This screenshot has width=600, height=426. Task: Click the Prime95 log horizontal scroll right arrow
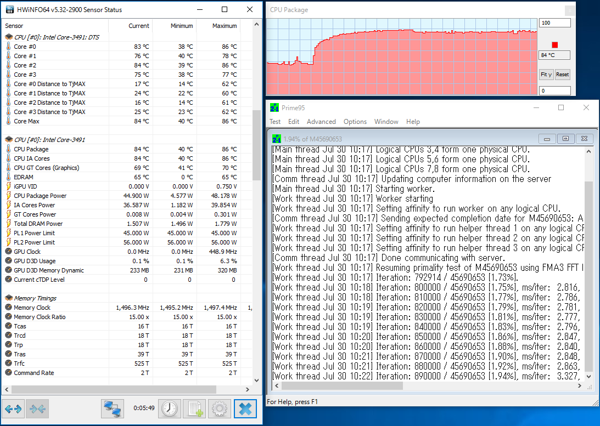pyautogui.click(x=579, y=386)
